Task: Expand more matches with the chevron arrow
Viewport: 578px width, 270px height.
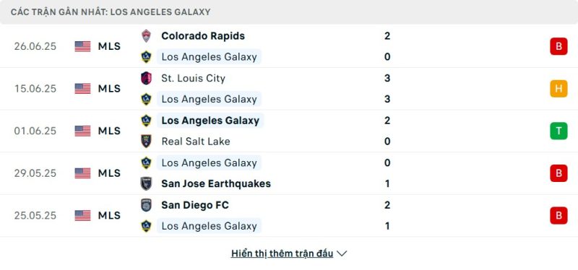Action: [342, 253]
